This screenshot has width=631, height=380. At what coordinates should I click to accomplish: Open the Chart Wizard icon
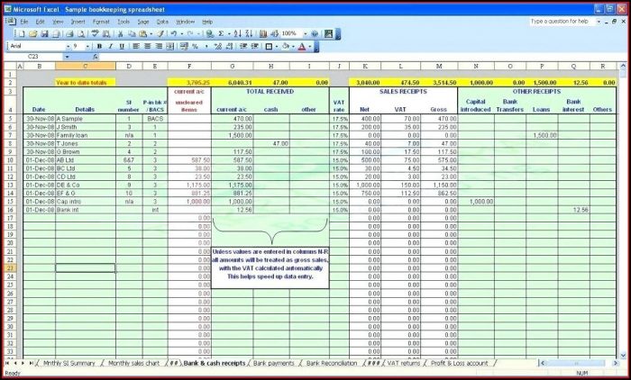click(x=263, y=34)
